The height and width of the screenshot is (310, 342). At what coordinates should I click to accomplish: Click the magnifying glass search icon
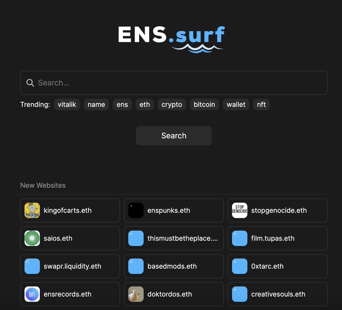pyautogui.click(x=30, y=83)
